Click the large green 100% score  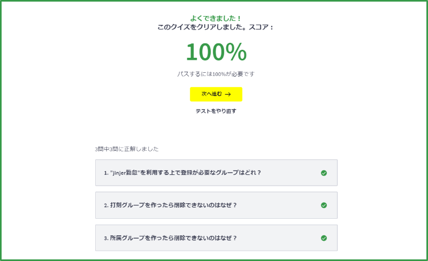tap(216, 52)
